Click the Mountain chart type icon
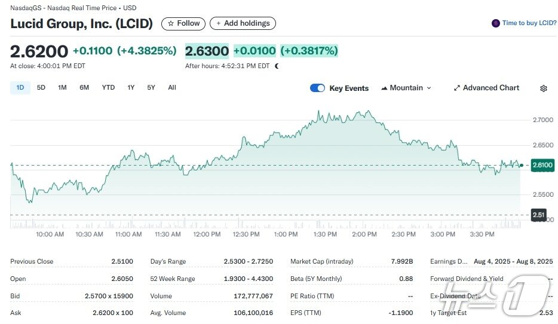This screenshot has height=324, width=558. click(384, 88)
